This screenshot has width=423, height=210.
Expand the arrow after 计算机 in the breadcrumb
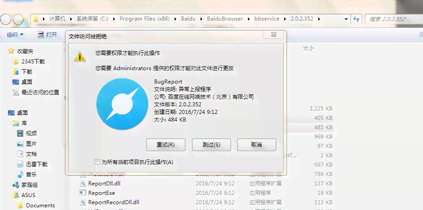(x=71, y=19)
